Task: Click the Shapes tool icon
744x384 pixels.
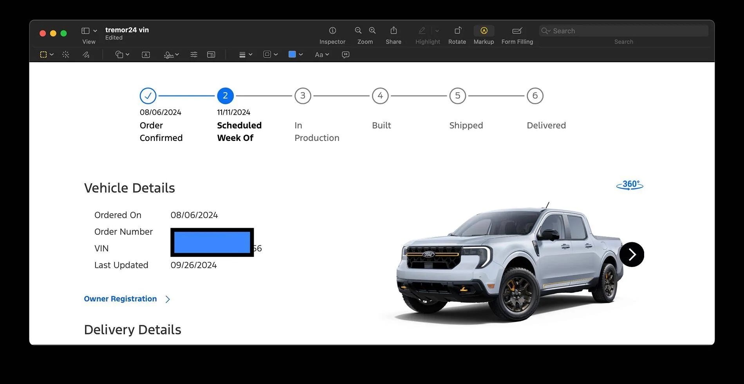Action: (119, 55)
